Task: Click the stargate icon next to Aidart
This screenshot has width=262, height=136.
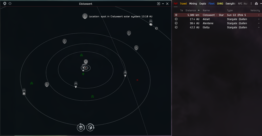Action: [176, 19]
